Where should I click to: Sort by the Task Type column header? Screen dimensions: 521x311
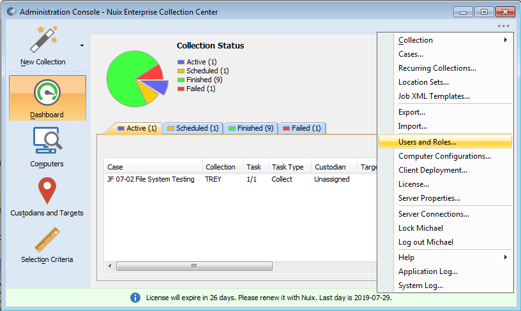coord(290,167)
